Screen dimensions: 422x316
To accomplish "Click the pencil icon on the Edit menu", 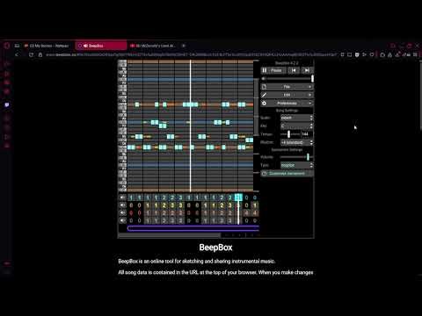I will [x=264, y=95].
